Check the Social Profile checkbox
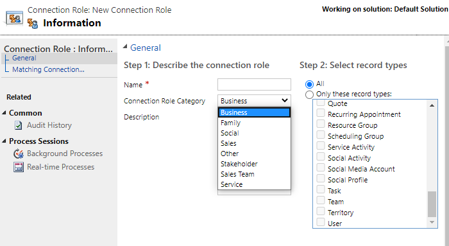Screen dimensions: 449x246 coord(321,179)
